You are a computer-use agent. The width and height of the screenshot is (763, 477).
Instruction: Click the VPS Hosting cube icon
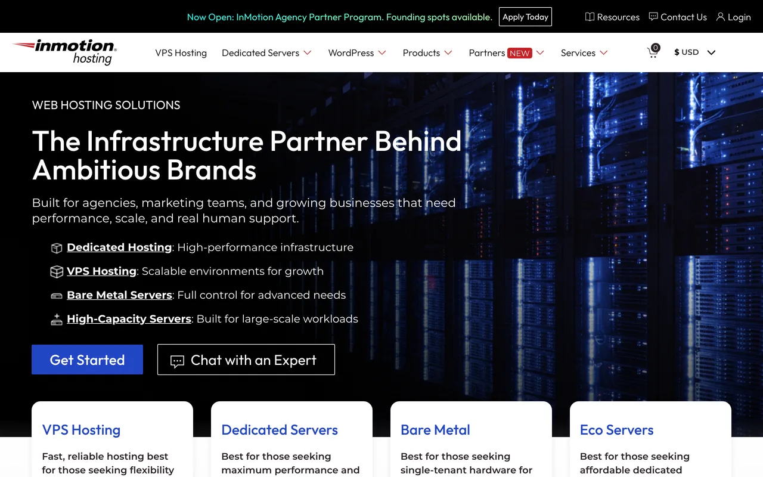(57, 271)
